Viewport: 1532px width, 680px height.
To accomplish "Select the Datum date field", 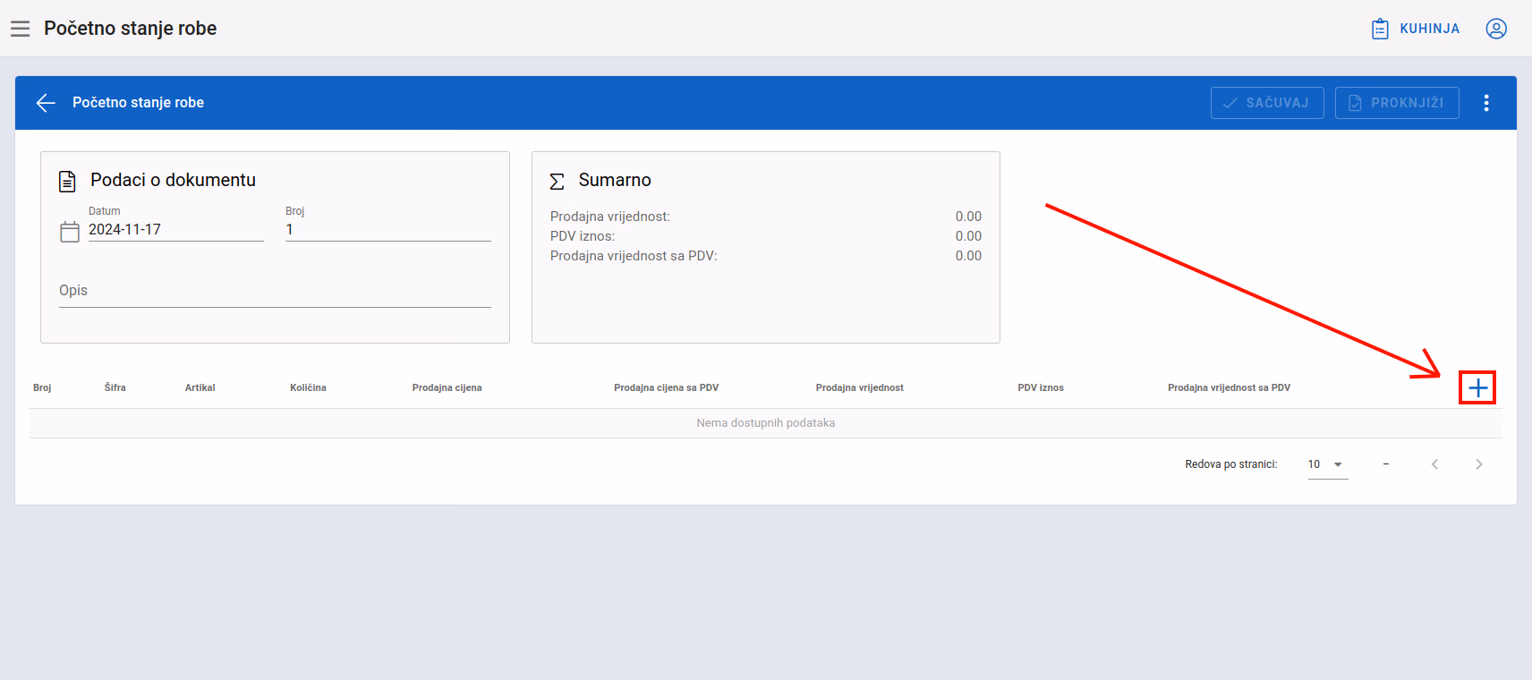I will [175, 230].
